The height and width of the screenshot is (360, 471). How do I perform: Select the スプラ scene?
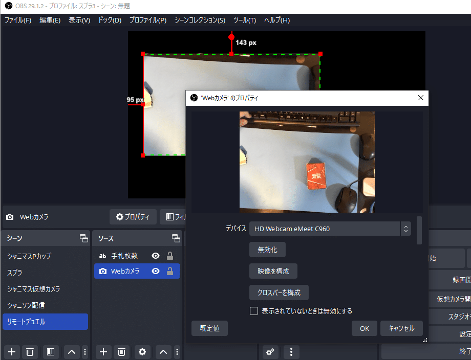[46, 273]
